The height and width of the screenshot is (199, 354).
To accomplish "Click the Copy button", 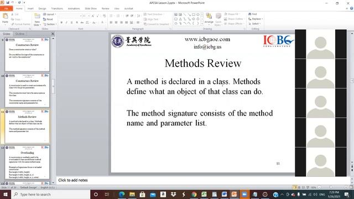I will (16, 19).
